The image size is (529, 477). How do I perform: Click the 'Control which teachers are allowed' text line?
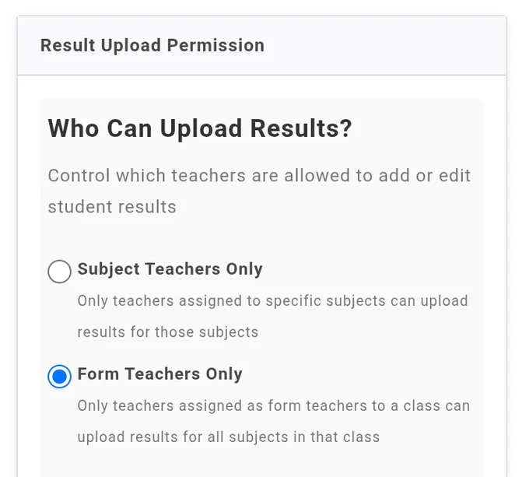click(259, 175)
